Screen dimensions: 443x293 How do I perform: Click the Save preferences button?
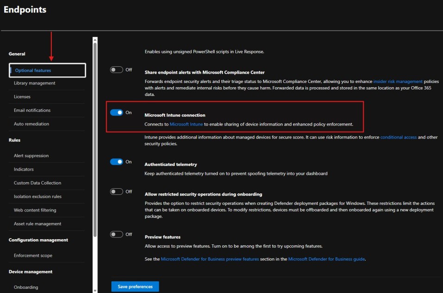(x=135, y=287)
